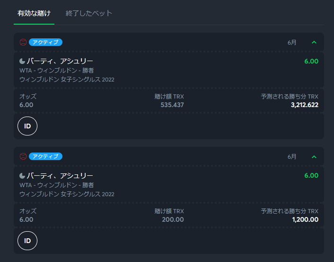334x262 pixels.
Task: Click the 535.437 TRX stake amount
Action: coord(172,105)
